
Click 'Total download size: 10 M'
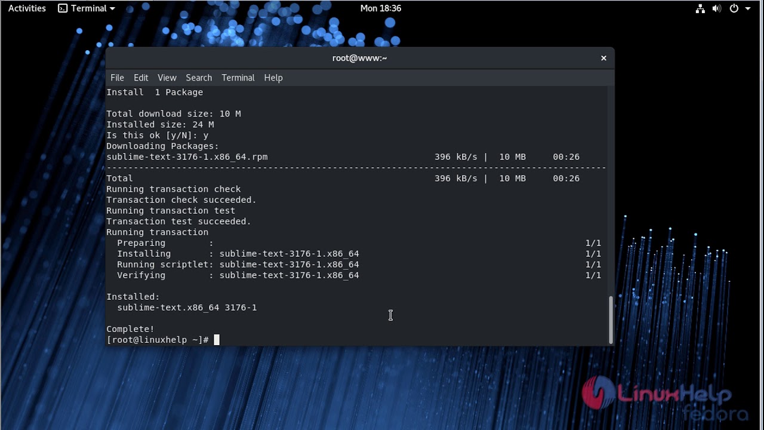tap(174, 114)
